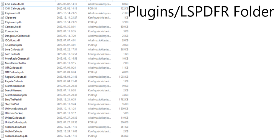The width and height of the screenshot is (274, 140).
Task: Click the 16 KB size of StopThePed config
Action: click(x=125, y=104)
